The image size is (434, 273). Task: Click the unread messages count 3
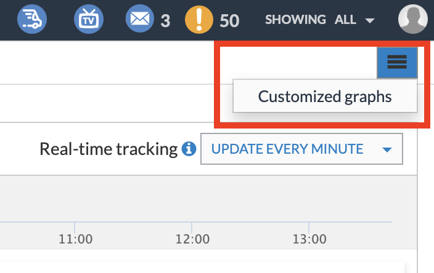pos(165,20)
